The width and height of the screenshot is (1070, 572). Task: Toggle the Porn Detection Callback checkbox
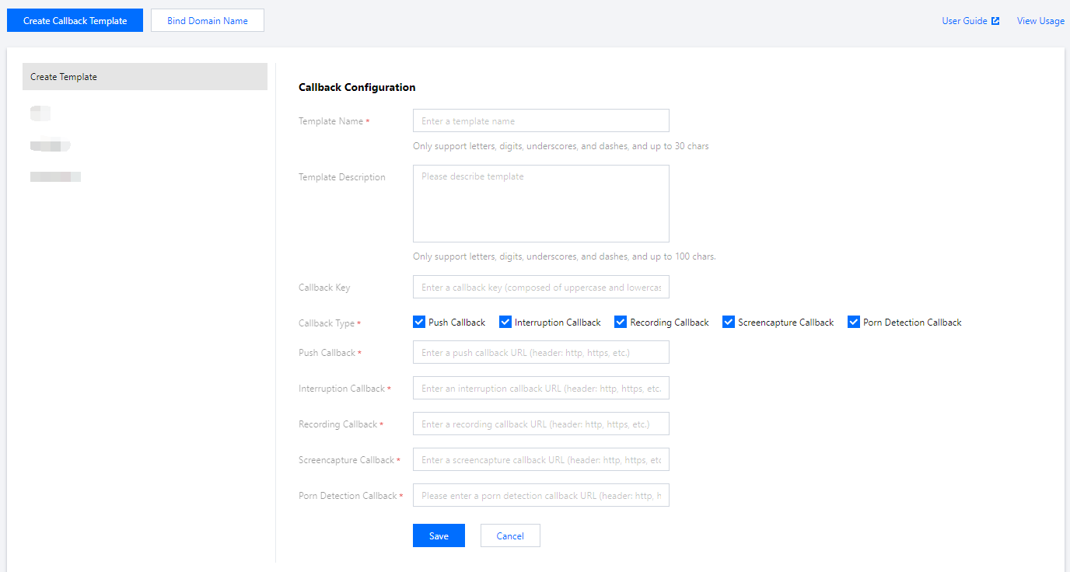[854, 323]
